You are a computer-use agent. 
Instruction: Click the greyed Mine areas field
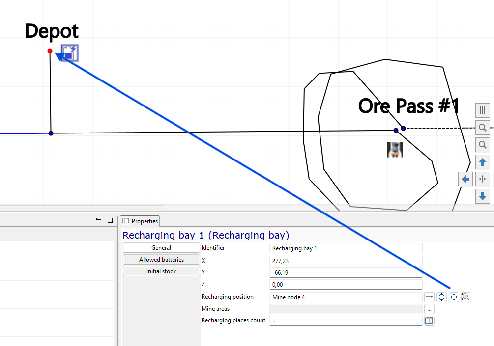[346, 309]
